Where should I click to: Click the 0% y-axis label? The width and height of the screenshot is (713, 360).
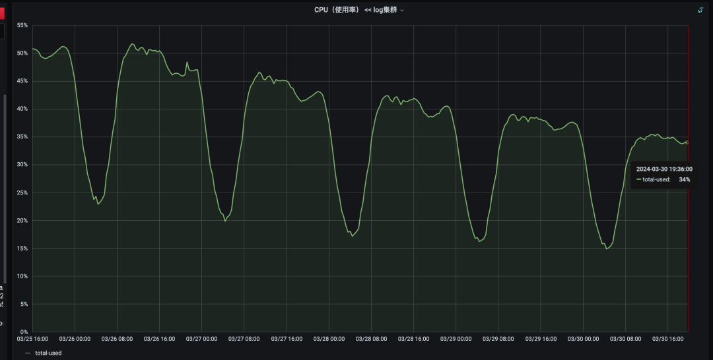(x=24, y=332)
